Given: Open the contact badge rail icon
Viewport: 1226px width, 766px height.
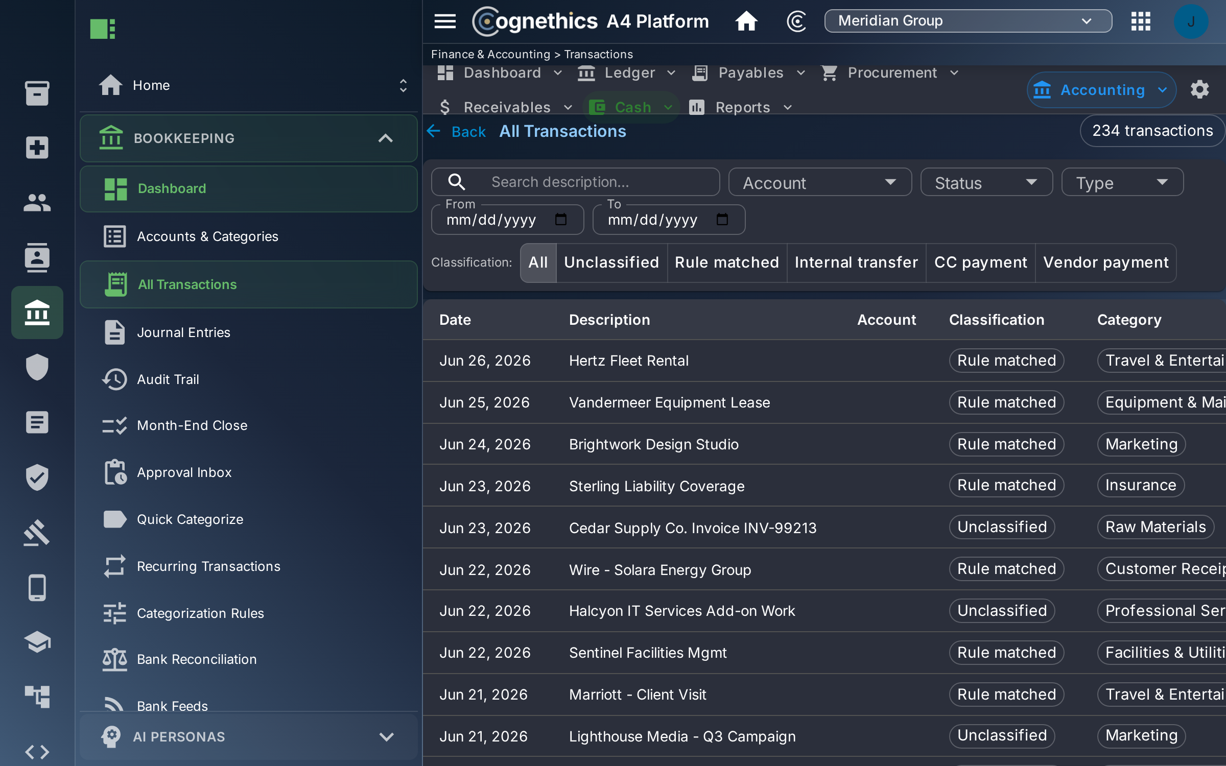Looking at the screenshot, I should click(37, 257).
